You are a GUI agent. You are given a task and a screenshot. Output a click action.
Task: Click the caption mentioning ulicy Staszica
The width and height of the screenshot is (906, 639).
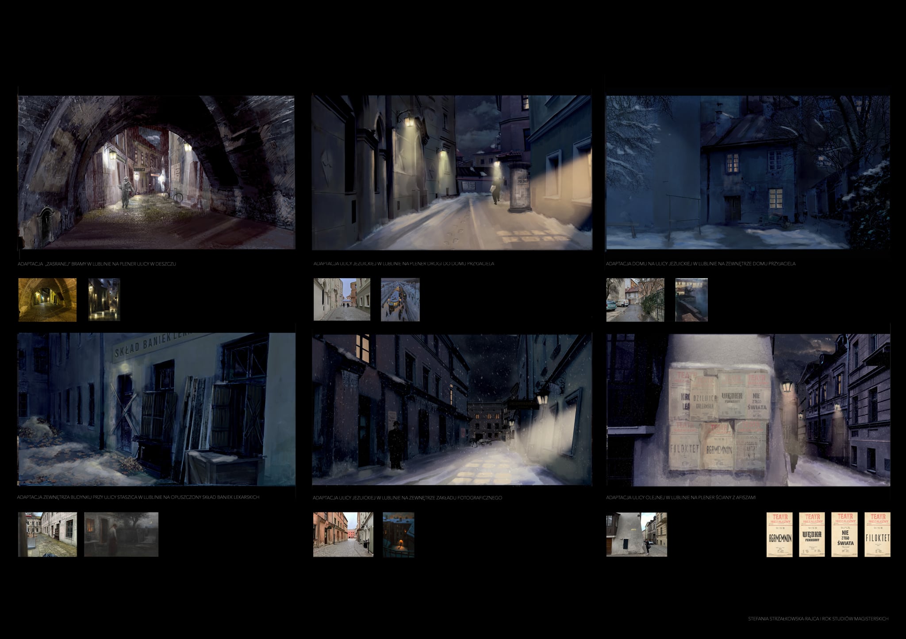click(x=138, y=497)
